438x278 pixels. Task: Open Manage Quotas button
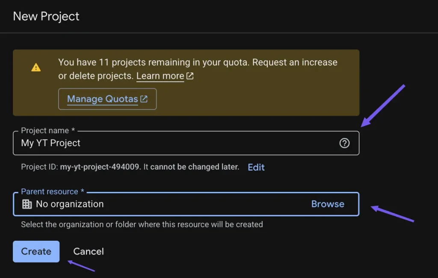(107, 99)
